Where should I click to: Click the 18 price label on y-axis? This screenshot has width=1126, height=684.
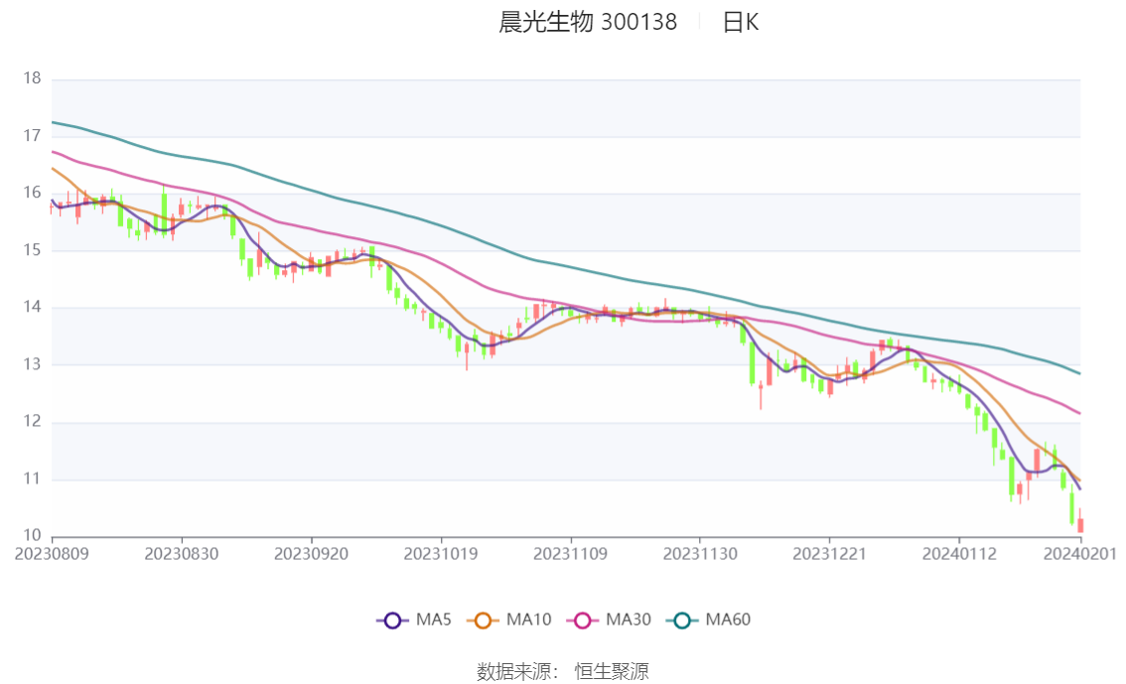coord(32,78)
